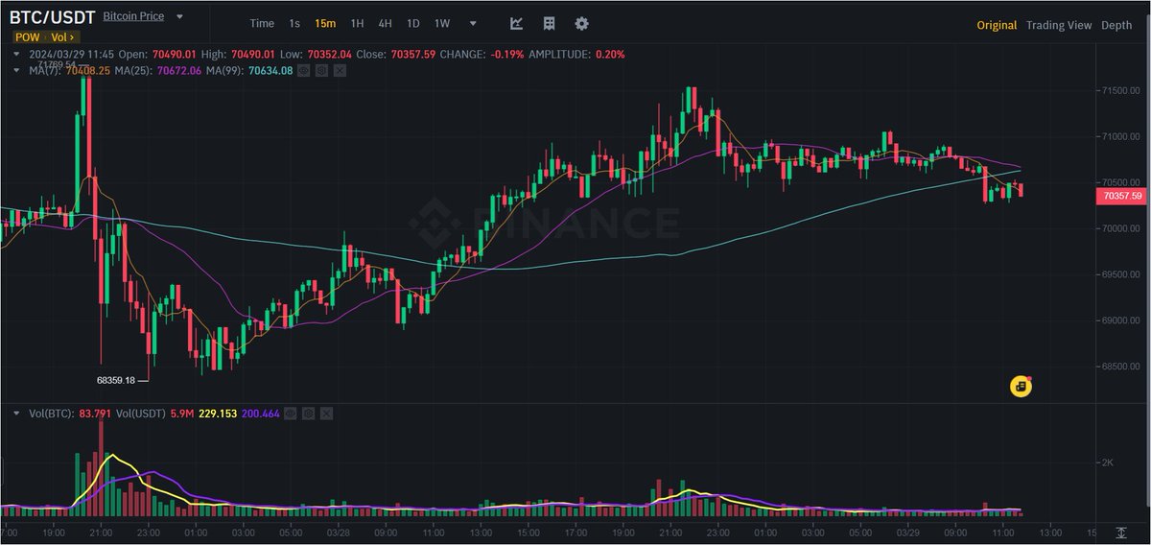Image resolution: width=1151 pixels, height=545 pixels.
Task: Click the BTC/USDT pair title
Action: [x=52, y=18]
